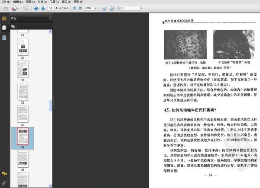The width and height of the screenshot is (260, 188).
Task: Click the page number input field
Action: (x=51, y=8)
